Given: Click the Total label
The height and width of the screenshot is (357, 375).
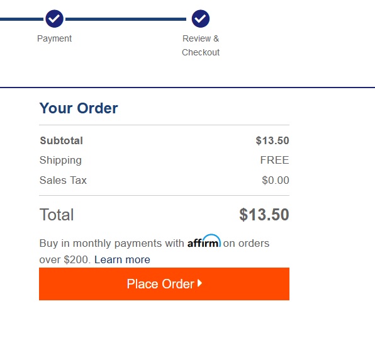Looking at the screenshot, I should [57, 215].
